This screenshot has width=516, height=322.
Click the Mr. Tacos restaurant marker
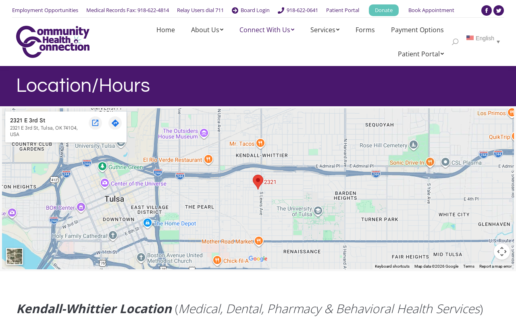click(260, 143)
